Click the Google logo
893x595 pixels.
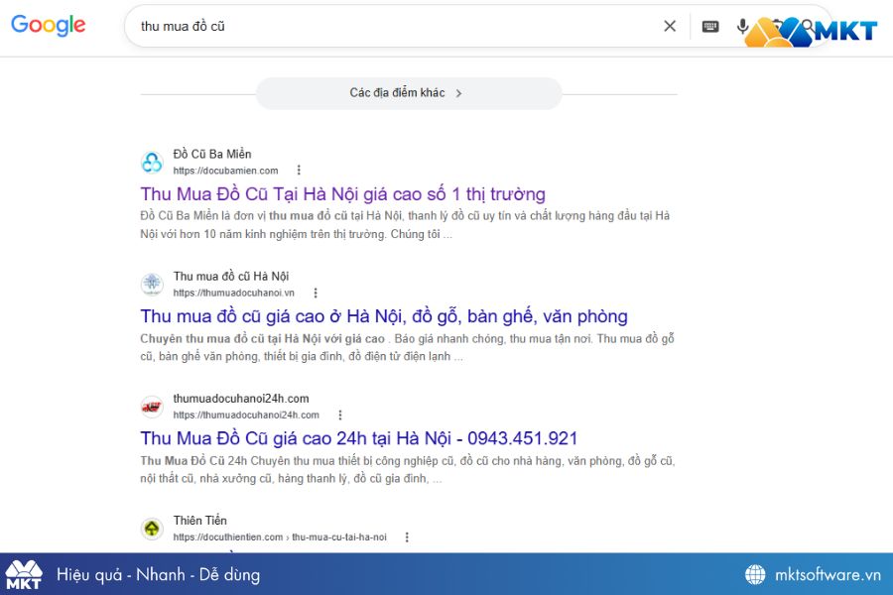(49, 25)
